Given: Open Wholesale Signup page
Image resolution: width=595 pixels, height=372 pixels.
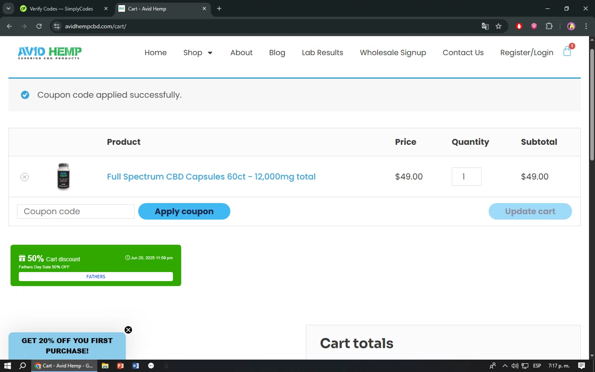Looking at the screenshot, I should point(393,52).
